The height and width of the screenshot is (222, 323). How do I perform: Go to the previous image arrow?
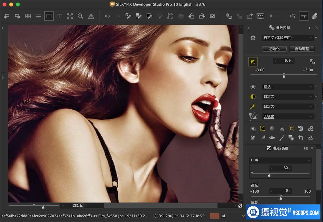[7, 16]
